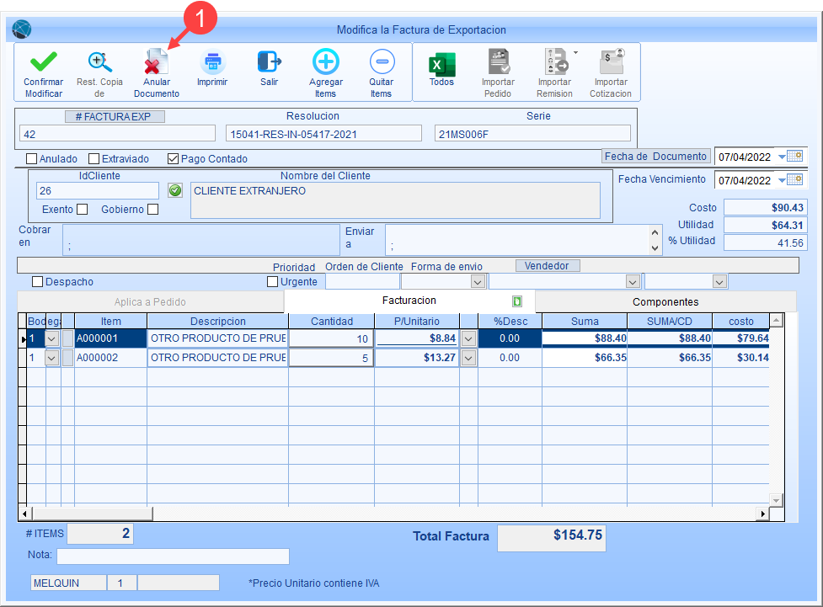
Task: Click the grid scroll up arrow
Action: point(777,320)
